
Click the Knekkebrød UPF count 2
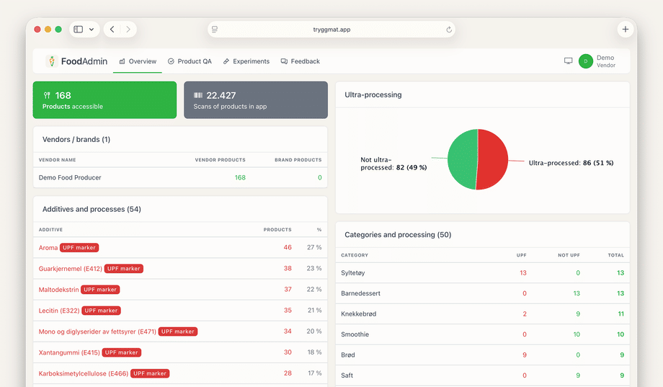point(525,313)
